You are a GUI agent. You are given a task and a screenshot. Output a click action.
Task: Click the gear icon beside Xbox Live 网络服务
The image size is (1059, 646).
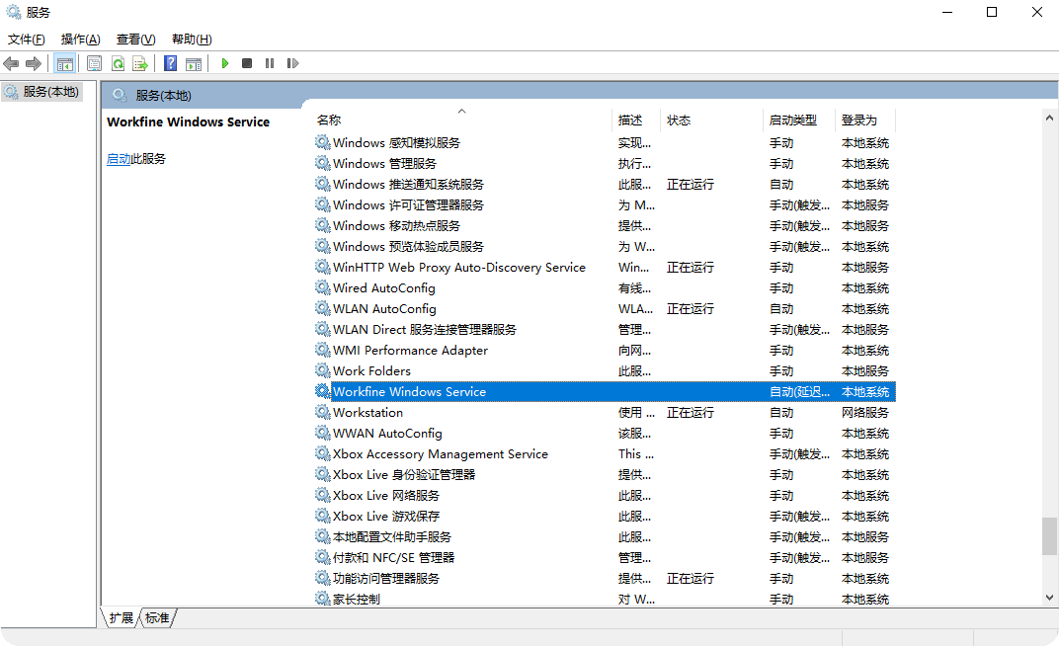(x=323, y=495)
